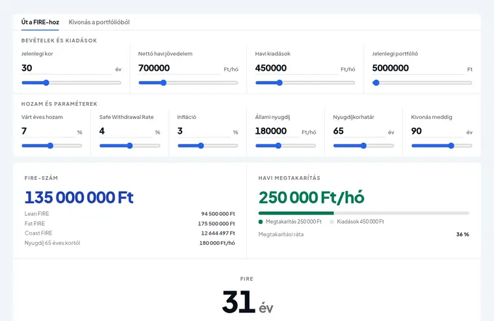Click the Safe Withdrawal Rate slider handle
This screenshot has height=321, width=494.
click(130, 146)
